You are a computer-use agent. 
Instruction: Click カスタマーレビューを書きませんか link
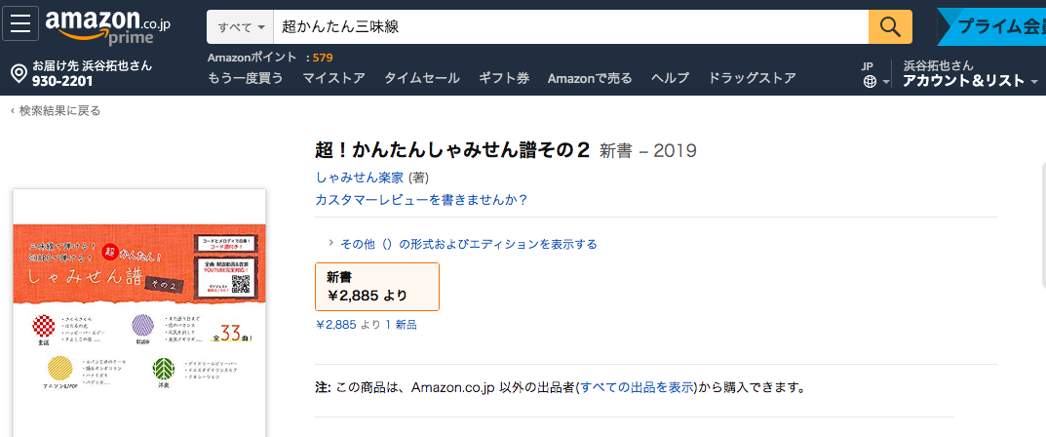(x=421, y=200)
